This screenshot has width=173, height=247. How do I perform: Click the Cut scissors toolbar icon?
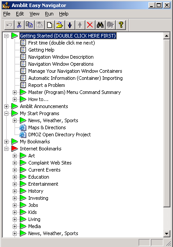point(19,25)
